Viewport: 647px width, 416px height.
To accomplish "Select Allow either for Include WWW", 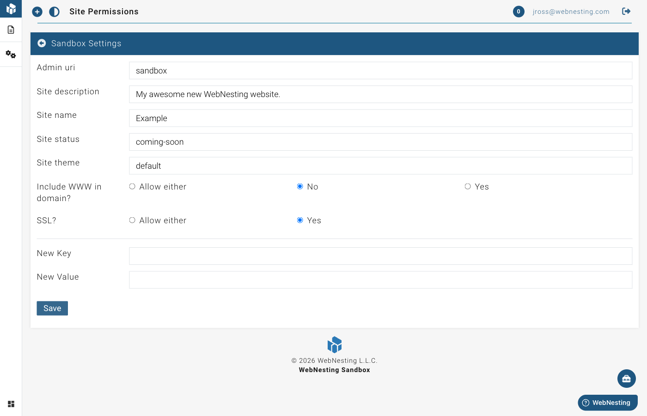I will [132, 186].
